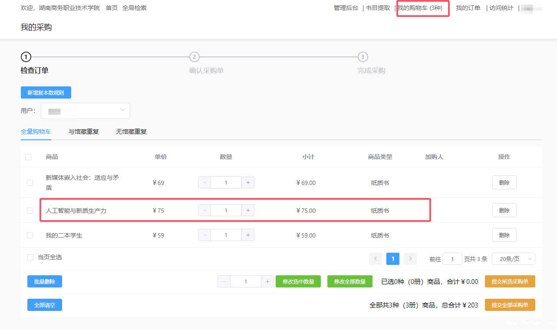
Task: Open the 用户 dropdown selector
Action: point(86,111)
